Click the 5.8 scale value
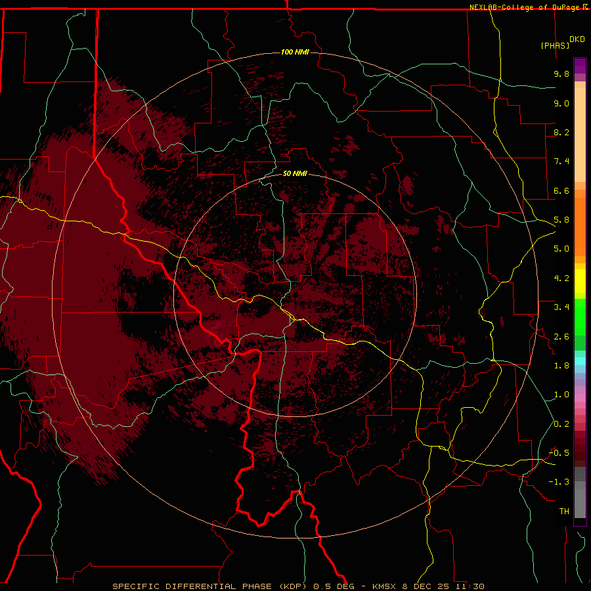The image size is (591, 591). click(x=561, y=220)
